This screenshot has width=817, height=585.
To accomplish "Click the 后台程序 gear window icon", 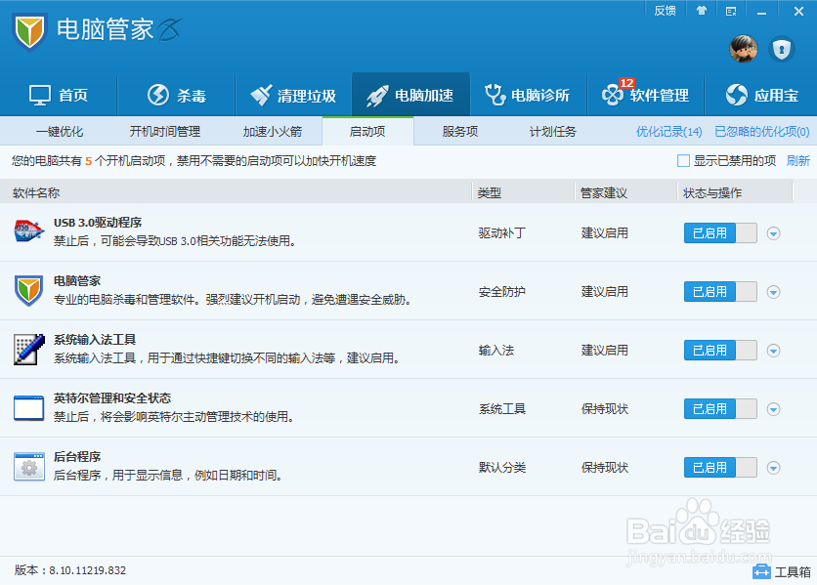I will (29, 466).
